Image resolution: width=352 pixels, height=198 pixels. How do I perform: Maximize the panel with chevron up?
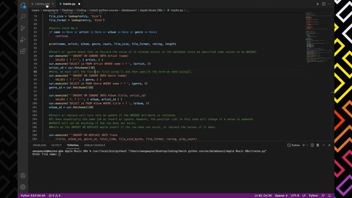[x=324, y=145]
